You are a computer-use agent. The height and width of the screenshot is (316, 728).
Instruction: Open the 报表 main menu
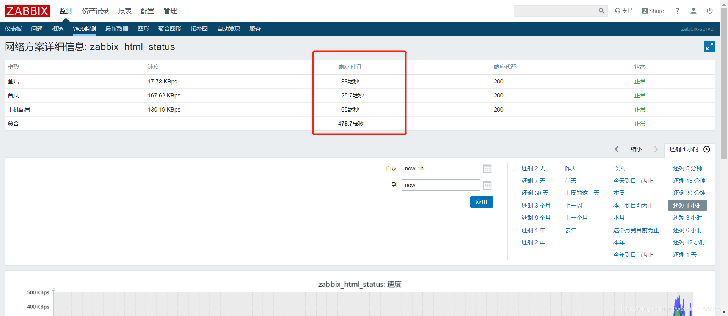coord(125,11)
